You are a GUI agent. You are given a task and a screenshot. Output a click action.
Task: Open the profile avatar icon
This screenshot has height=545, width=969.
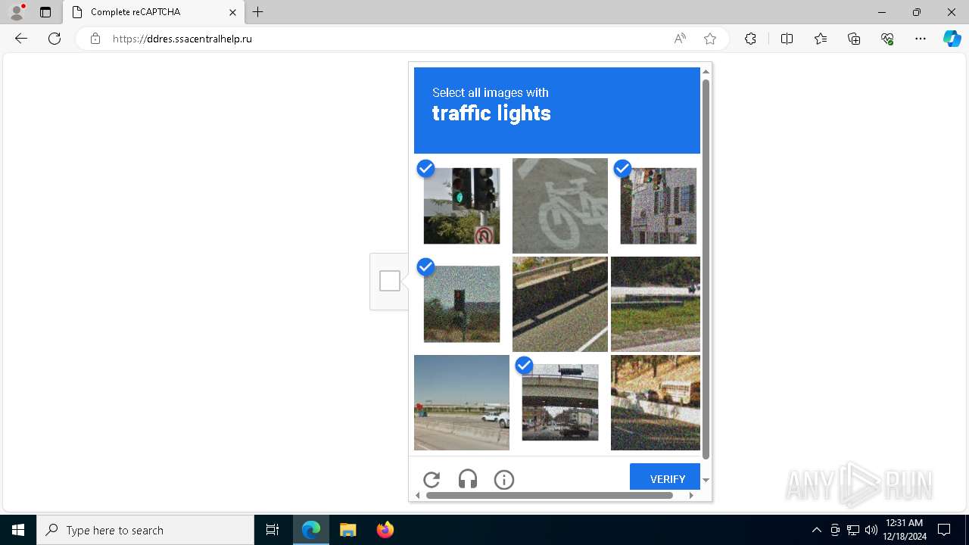pyautogui.click(x=17, y=12)
